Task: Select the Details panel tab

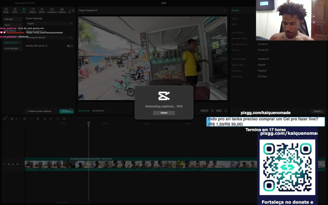Action: pyautogui.click(x=235, y=11)
